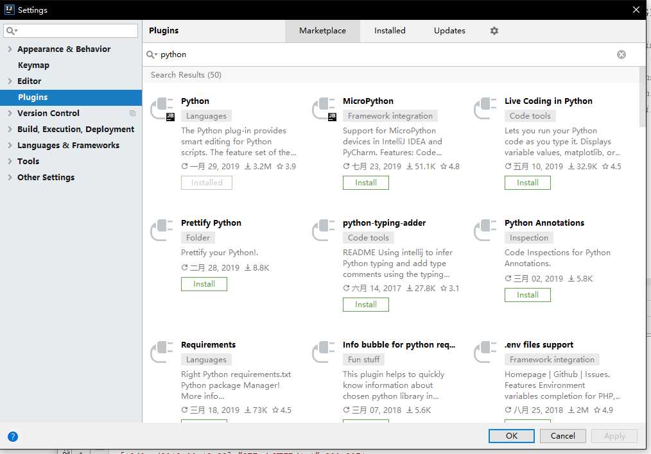Screen dimensions: 651x454
Task: Click the plugins list scrollbar thumb
Action: (x=643, y=97)
